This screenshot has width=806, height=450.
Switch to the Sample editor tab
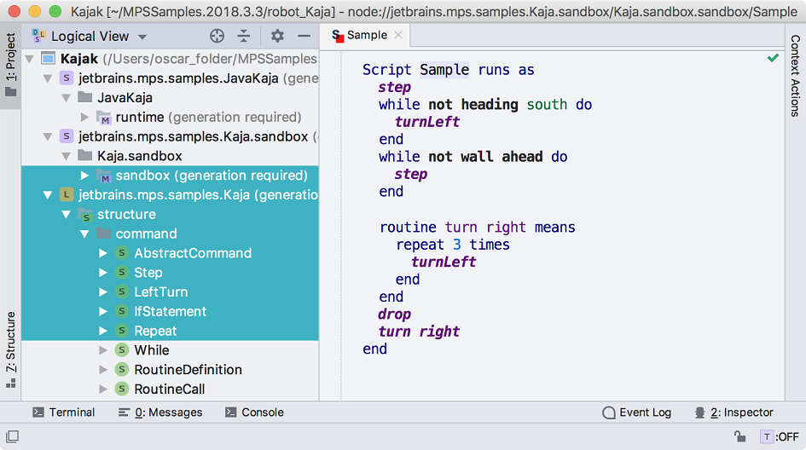367,36
